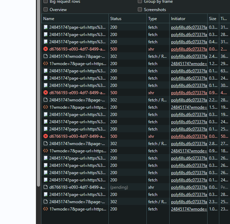Click the last orange JSON icon in the list

click(x=46, y=209)
